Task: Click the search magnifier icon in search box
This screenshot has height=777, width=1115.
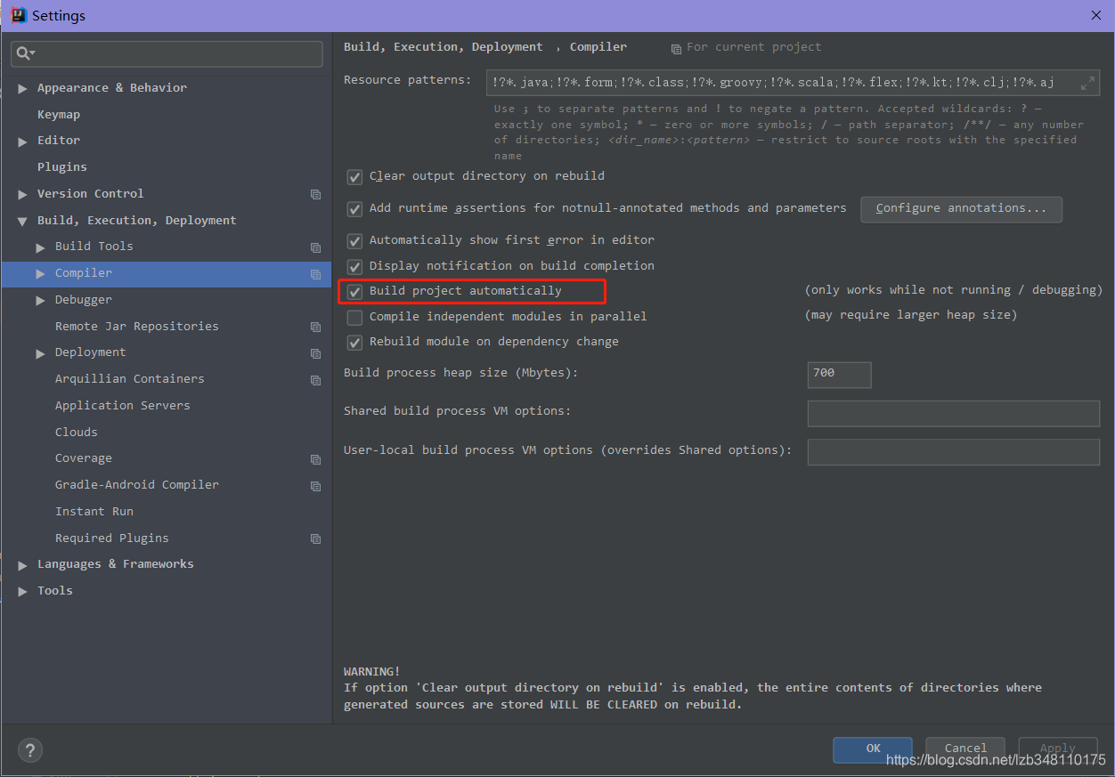Action: point(24,53)
